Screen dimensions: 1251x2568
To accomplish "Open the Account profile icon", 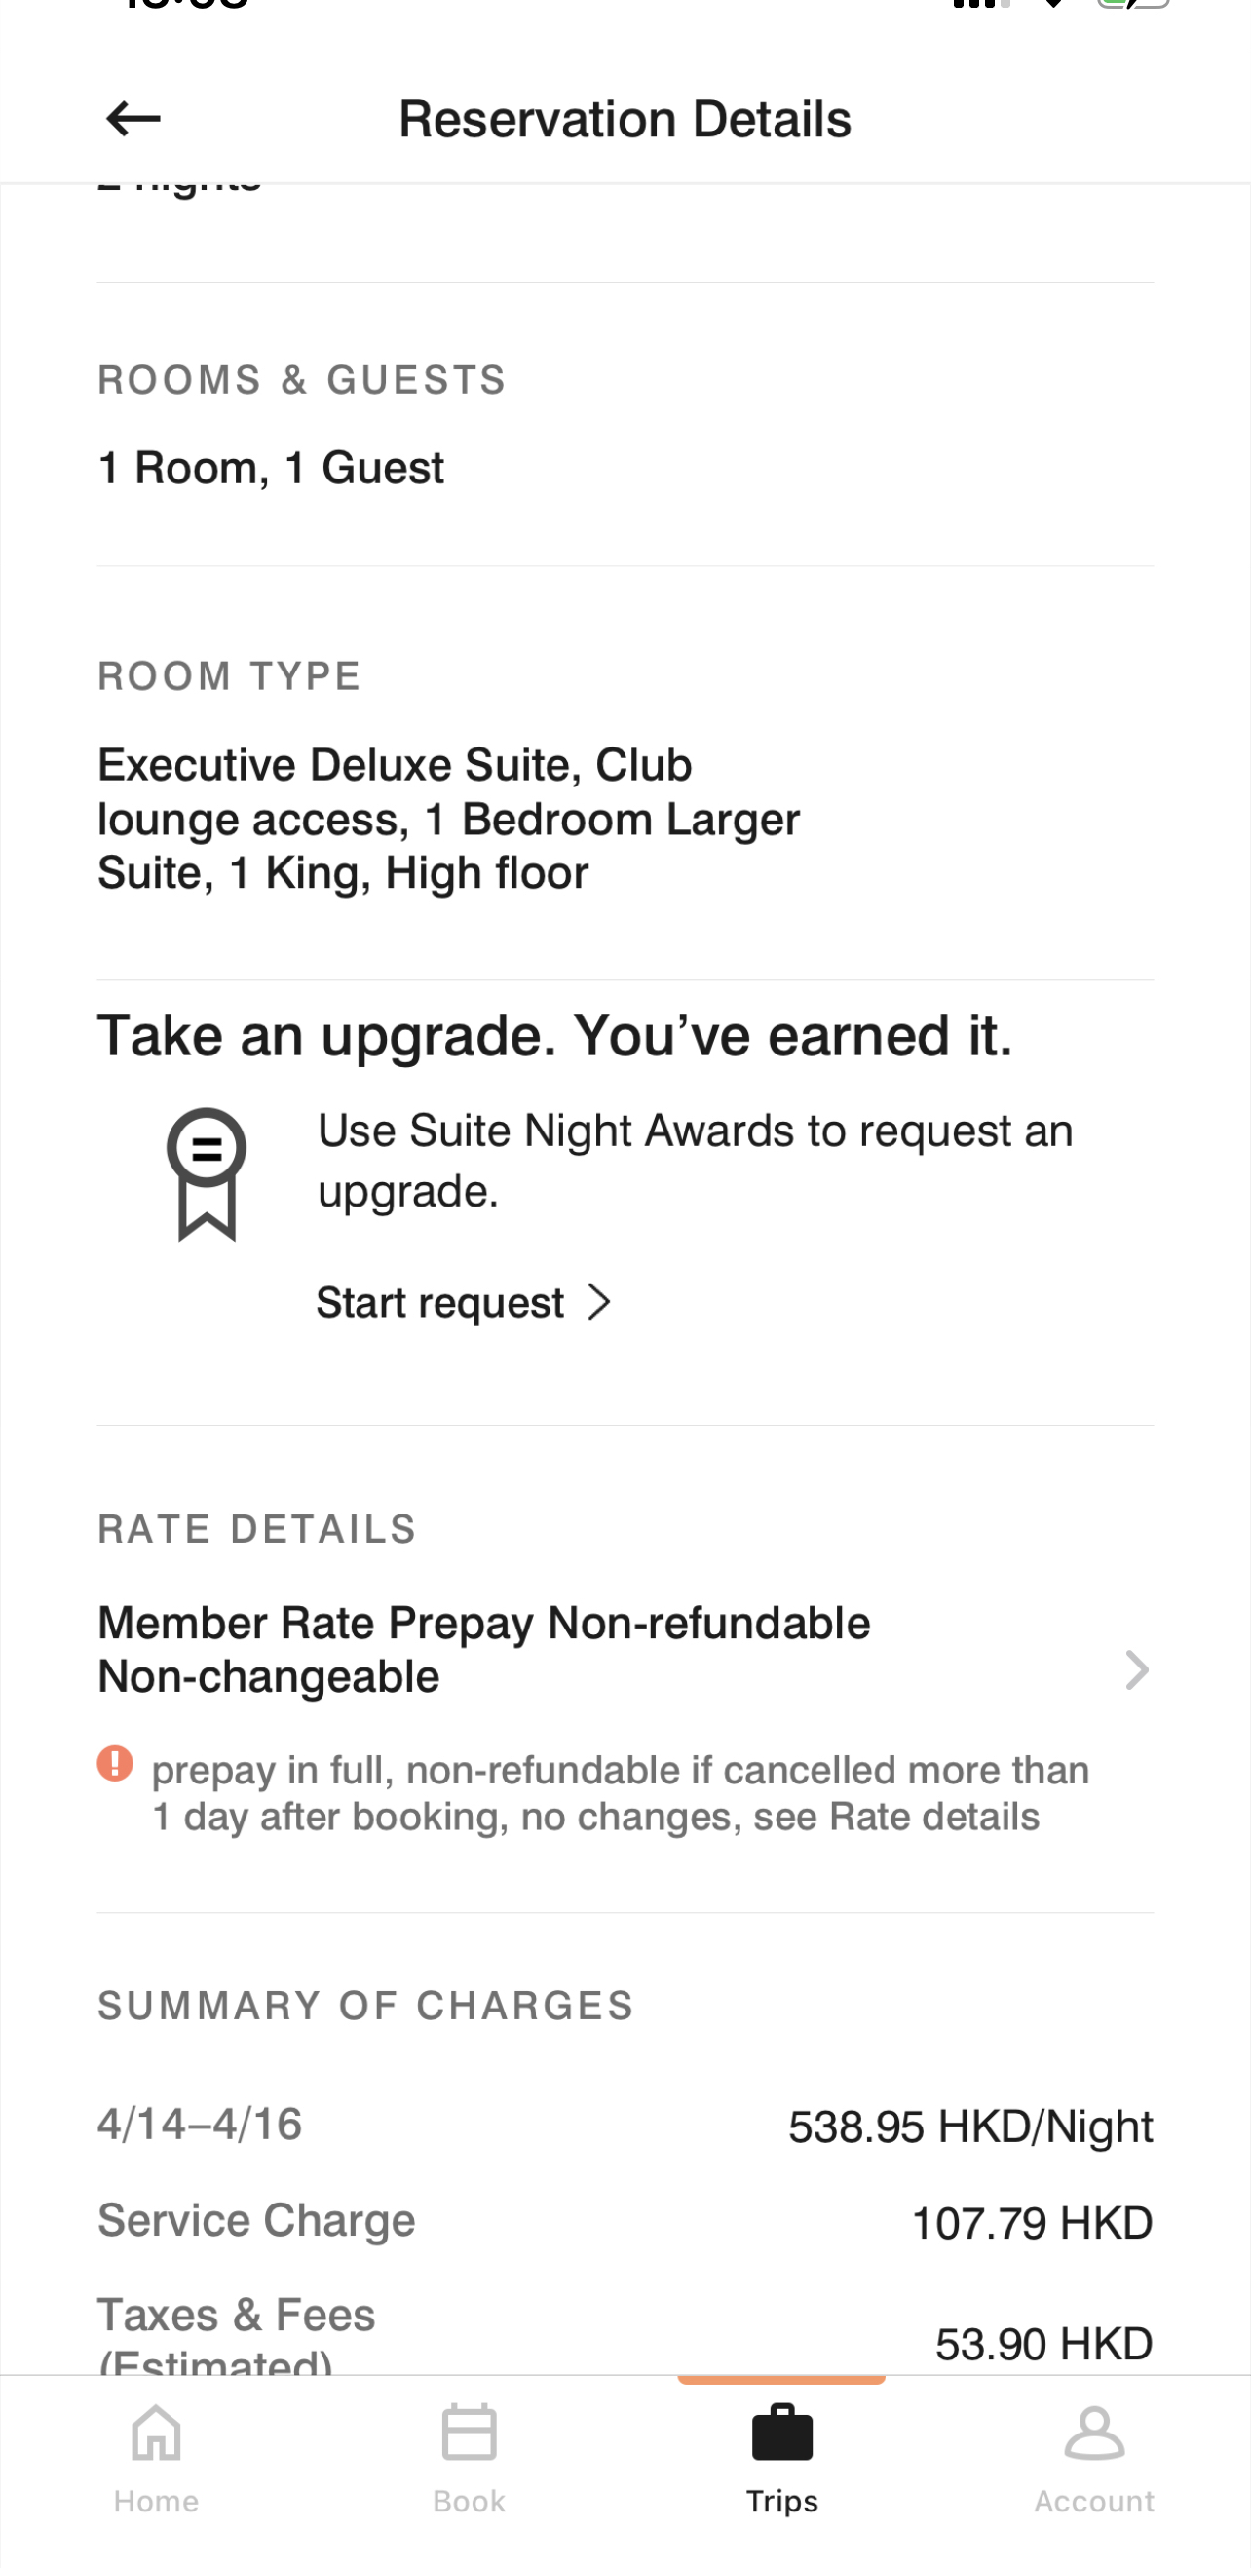I will [1094, 2434].
